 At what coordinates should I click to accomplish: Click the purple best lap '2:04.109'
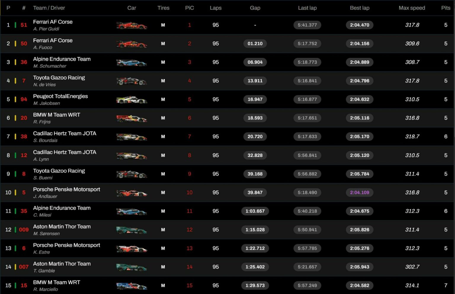360,193
